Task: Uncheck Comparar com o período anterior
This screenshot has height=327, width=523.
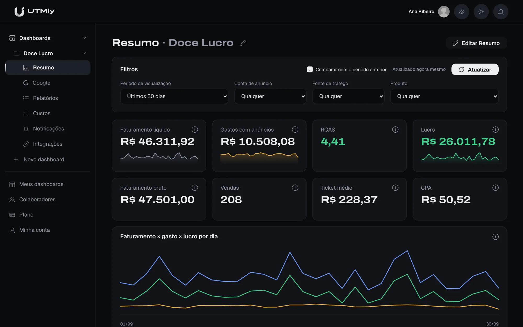Action: (310, 69)
